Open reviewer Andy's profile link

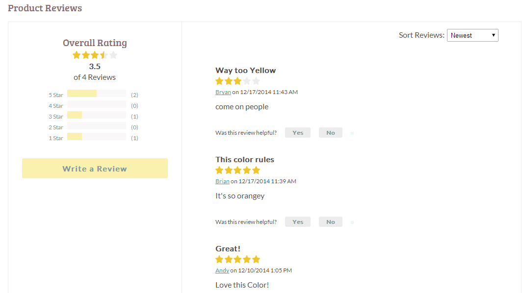(222, 270)
